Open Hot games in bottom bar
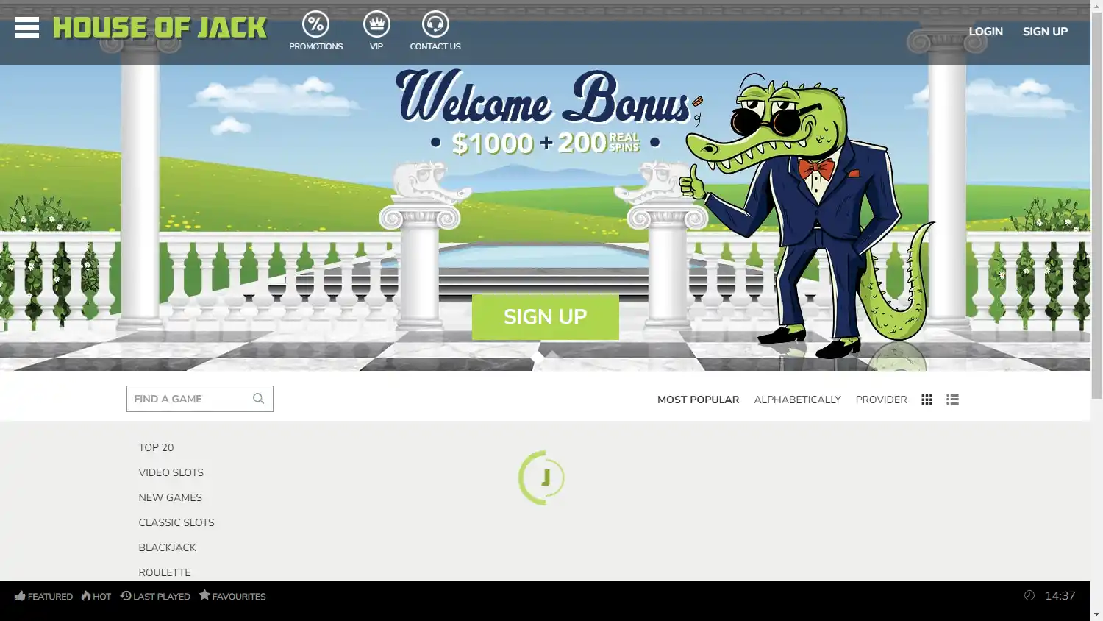The height and width of the screenshot is (621, 1103). (x=96, y=596)
